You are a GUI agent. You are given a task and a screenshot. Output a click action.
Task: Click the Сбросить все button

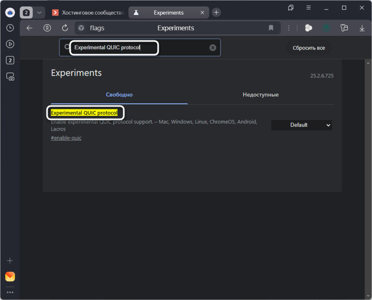coord(309,48)
